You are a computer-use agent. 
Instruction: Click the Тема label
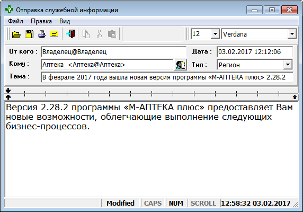pyautogui.click(x=19, y=76)
